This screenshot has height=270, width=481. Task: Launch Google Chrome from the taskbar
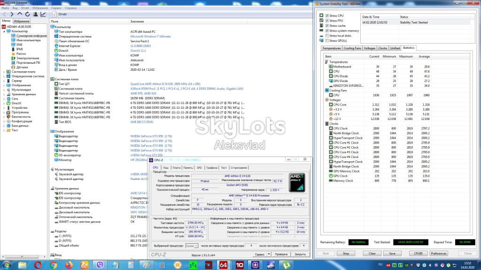point(54,265)
